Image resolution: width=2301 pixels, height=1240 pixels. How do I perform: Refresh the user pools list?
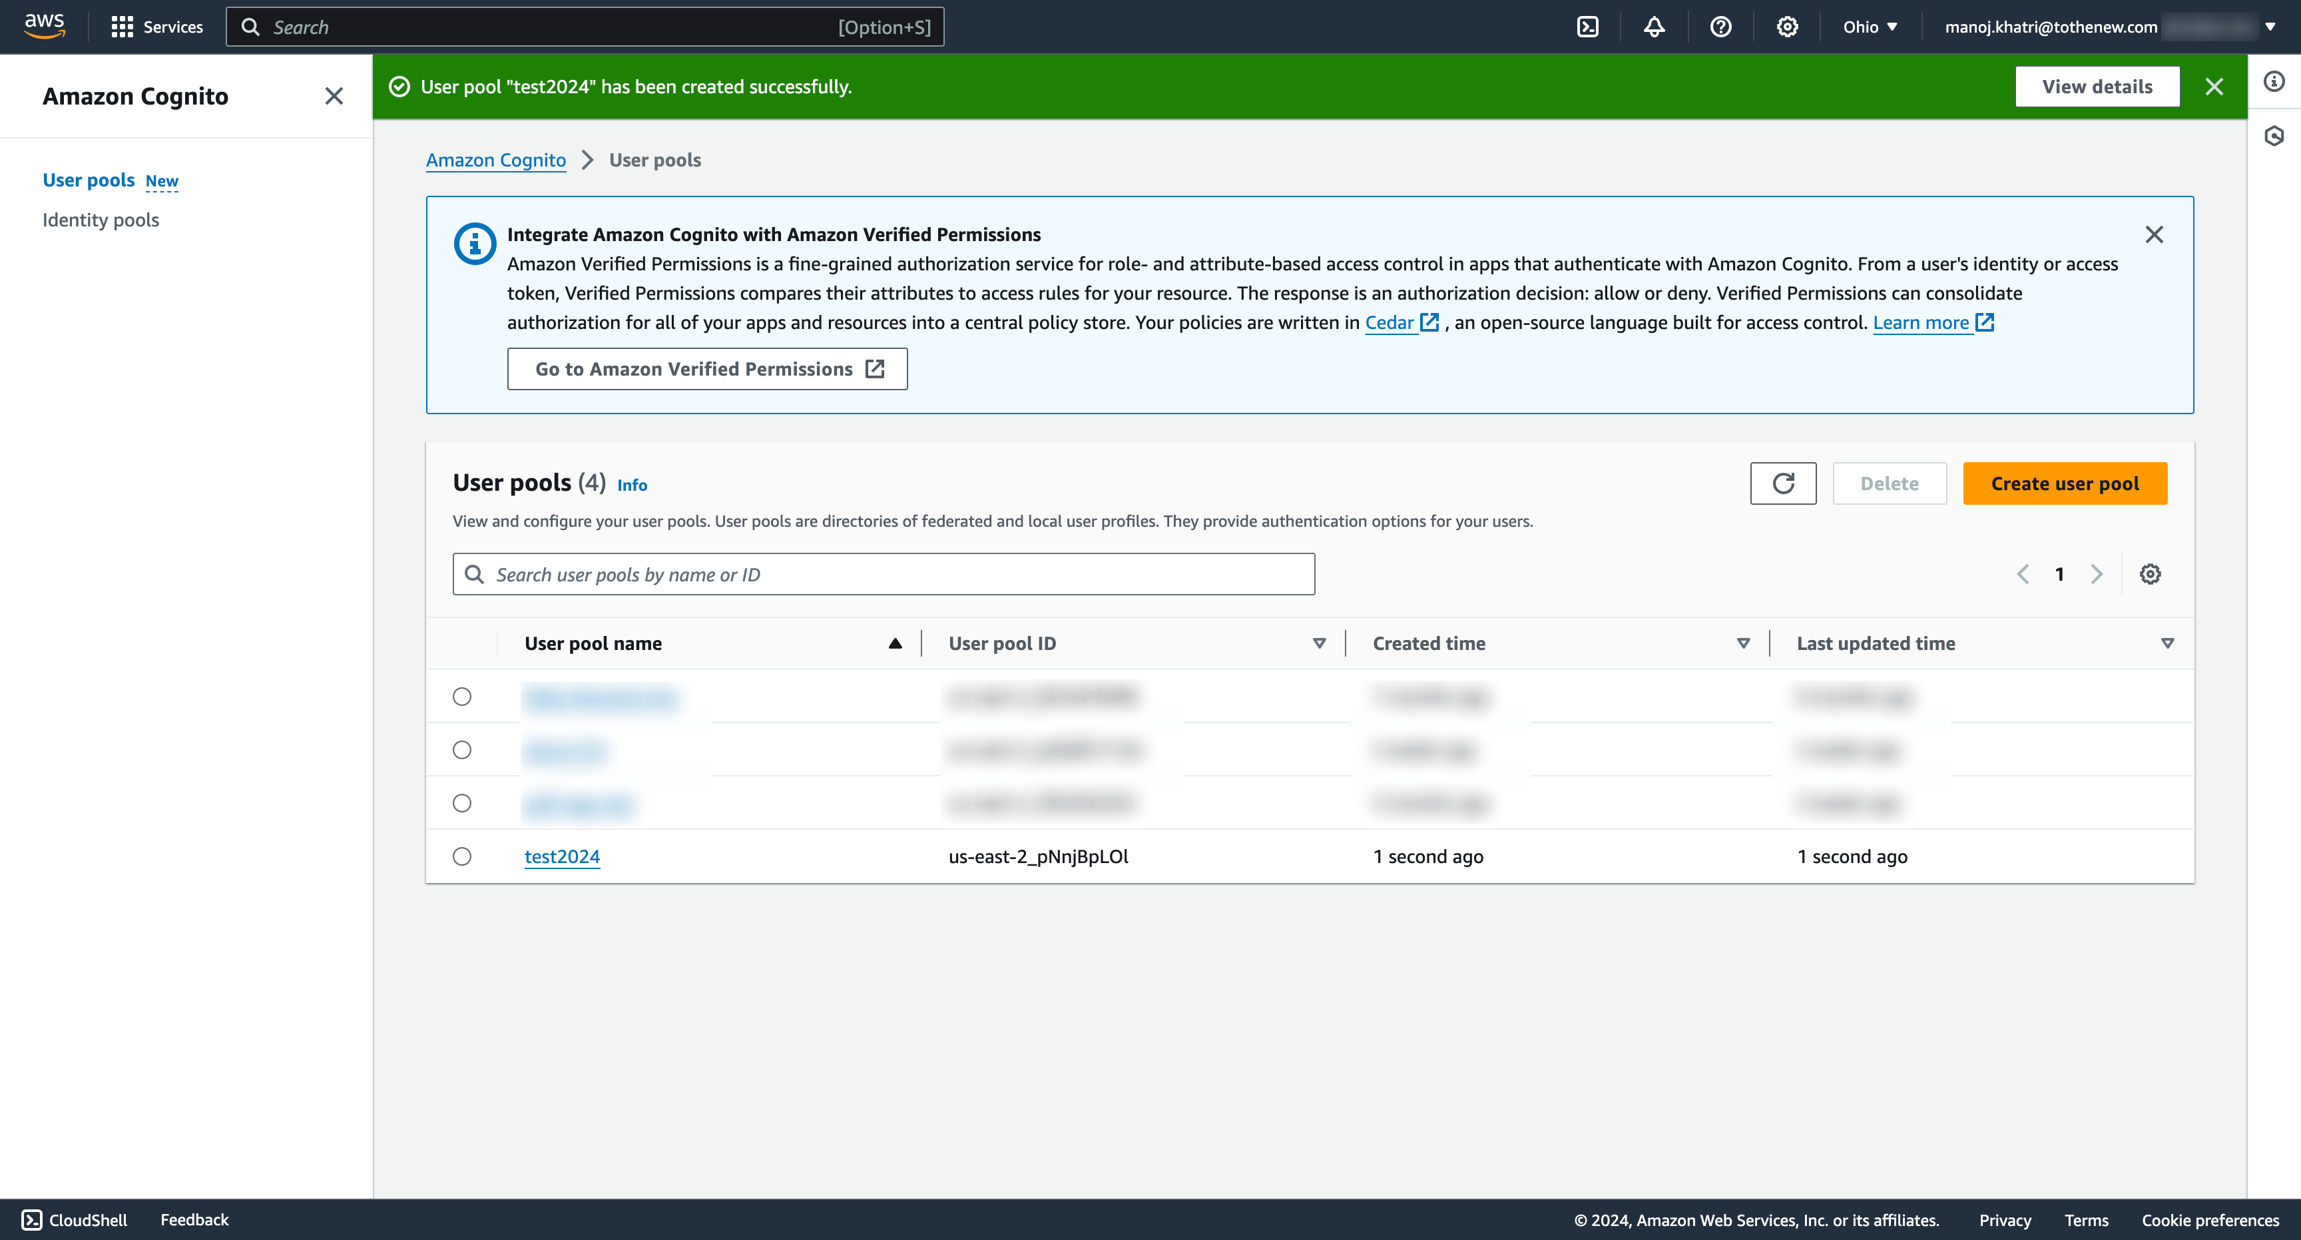(x=1783, y=483)
